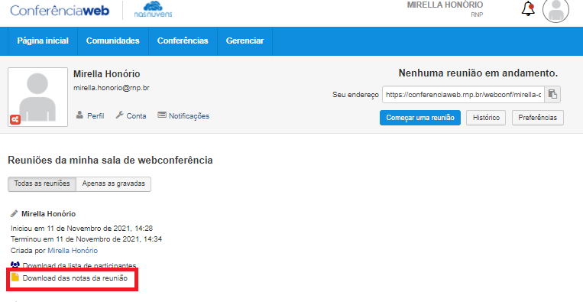The image size is (583, 302).
Task: Open the notifications bell icon
Action: pos(528,9)
